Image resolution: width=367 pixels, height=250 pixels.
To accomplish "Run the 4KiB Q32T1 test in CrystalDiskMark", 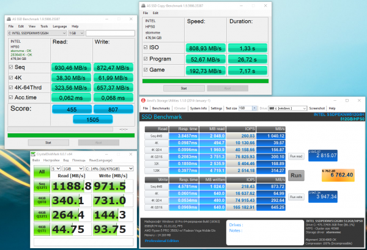I will pyautogui.click(x=42, y=215).
